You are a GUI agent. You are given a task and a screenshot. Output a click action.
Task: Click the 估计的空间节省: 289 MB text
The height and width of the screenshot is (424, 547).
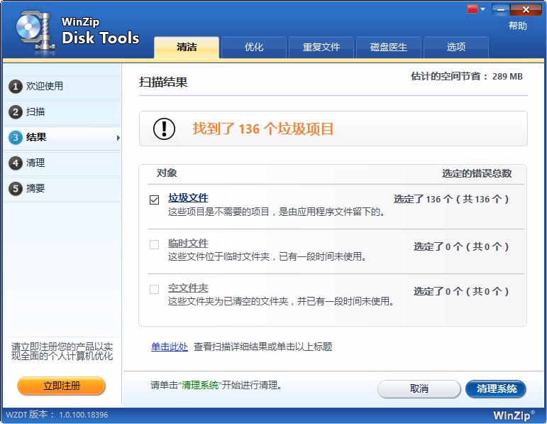pyautogui.click(x=467, y=76)
